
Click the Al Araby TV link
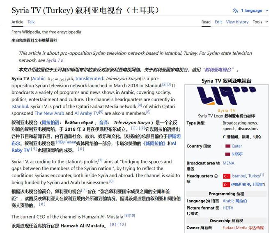pos(86,113)
